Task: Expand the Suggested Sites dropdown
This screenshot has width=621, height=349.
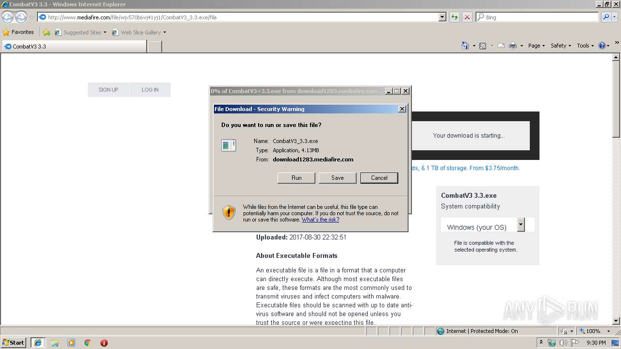Action: point(105,32)
